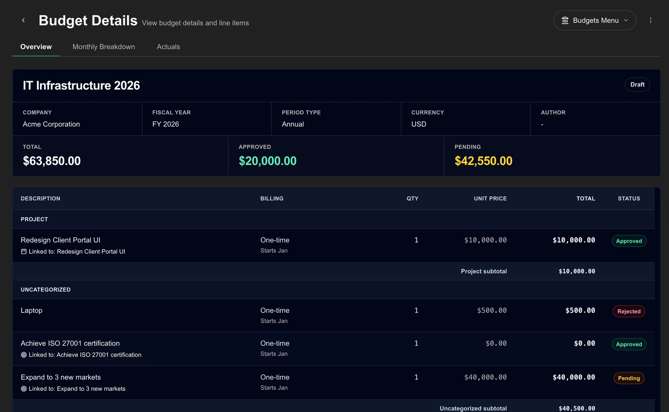Click the Approved badge on Redesign Client Portal UI
Image resolution: width=669 pixels, height=412 pixels.
click(x=629, y=241)
